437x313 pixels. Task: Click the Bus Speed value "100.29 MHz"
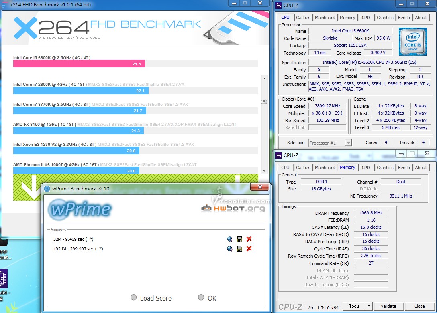pos(327,120)
